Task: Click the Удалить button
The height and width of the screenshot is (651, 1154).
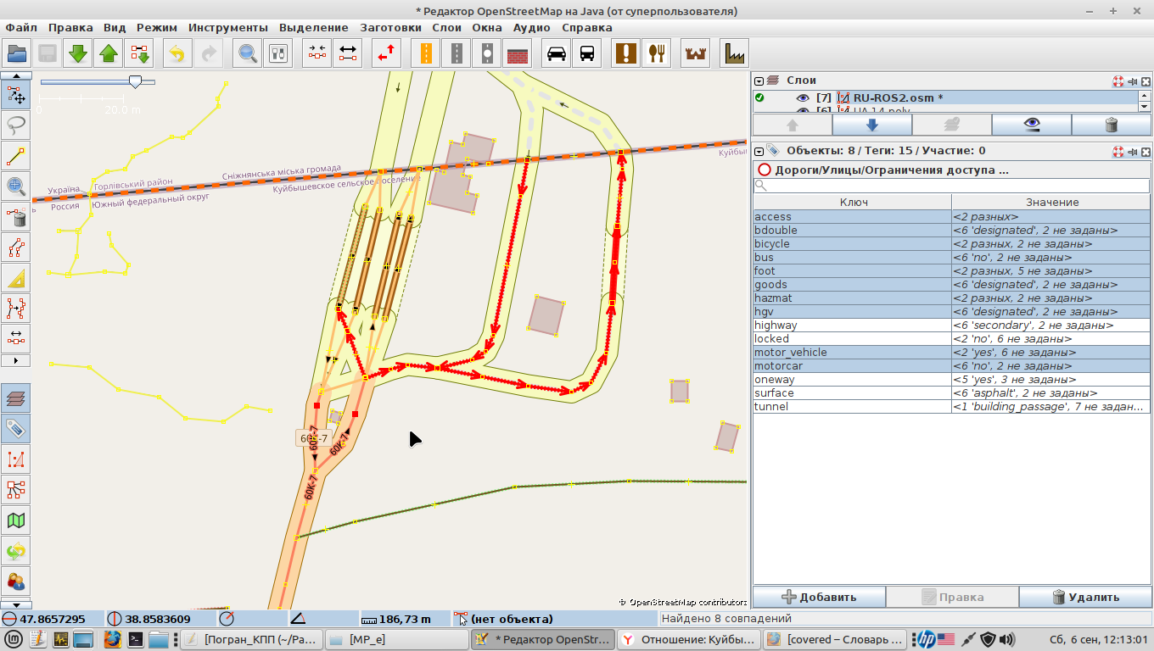Action: (1085, 597)
